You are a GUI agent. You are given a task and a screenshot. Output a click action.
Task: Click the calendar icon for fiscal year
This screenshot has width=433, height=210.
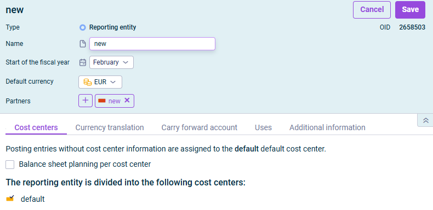83,62
